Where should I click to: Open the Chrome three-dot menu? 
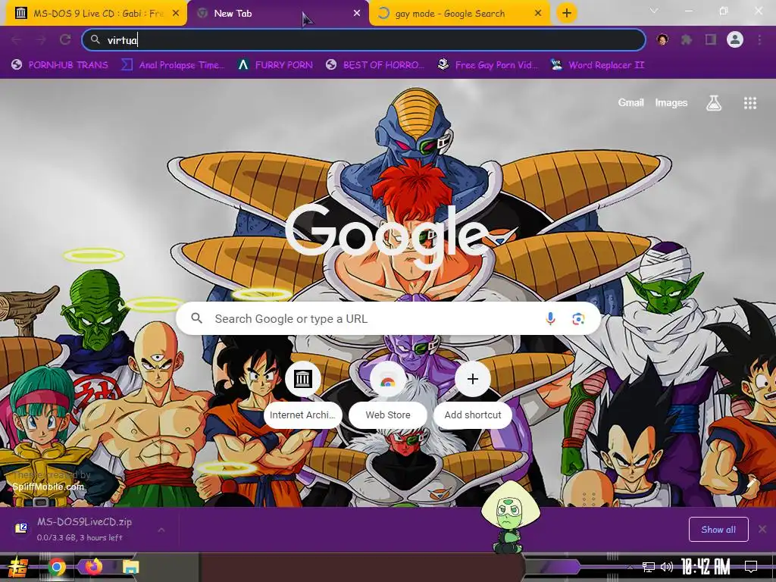759,39
